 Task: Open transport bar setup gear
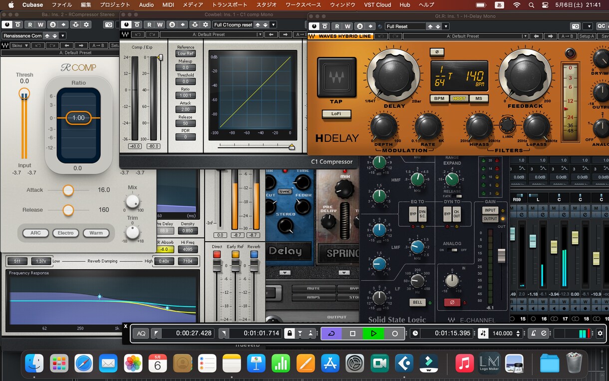coord(600,333)
